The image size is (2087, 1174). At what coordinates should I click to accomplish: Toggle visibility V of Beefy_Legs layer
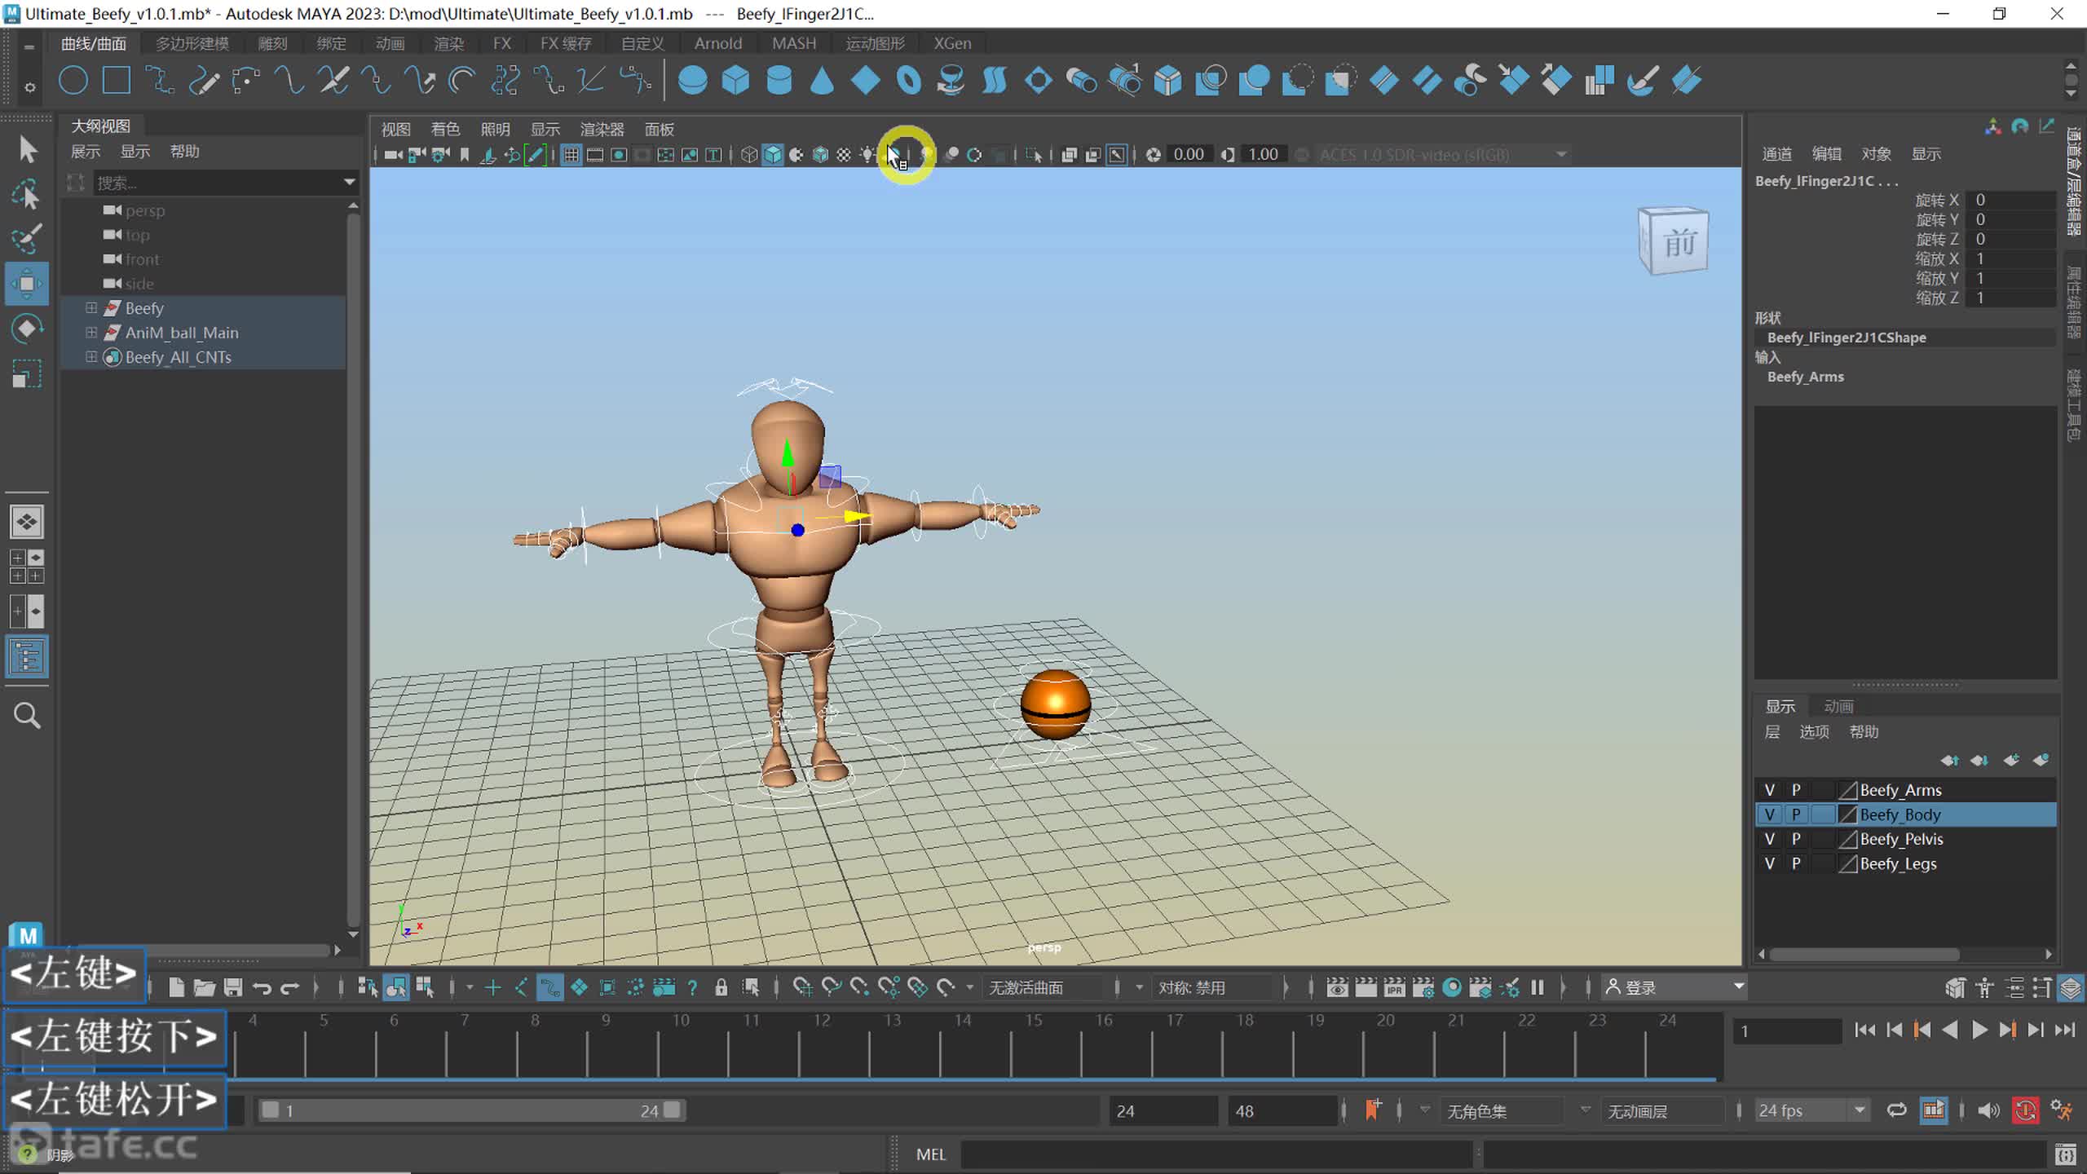point(1769,863)
